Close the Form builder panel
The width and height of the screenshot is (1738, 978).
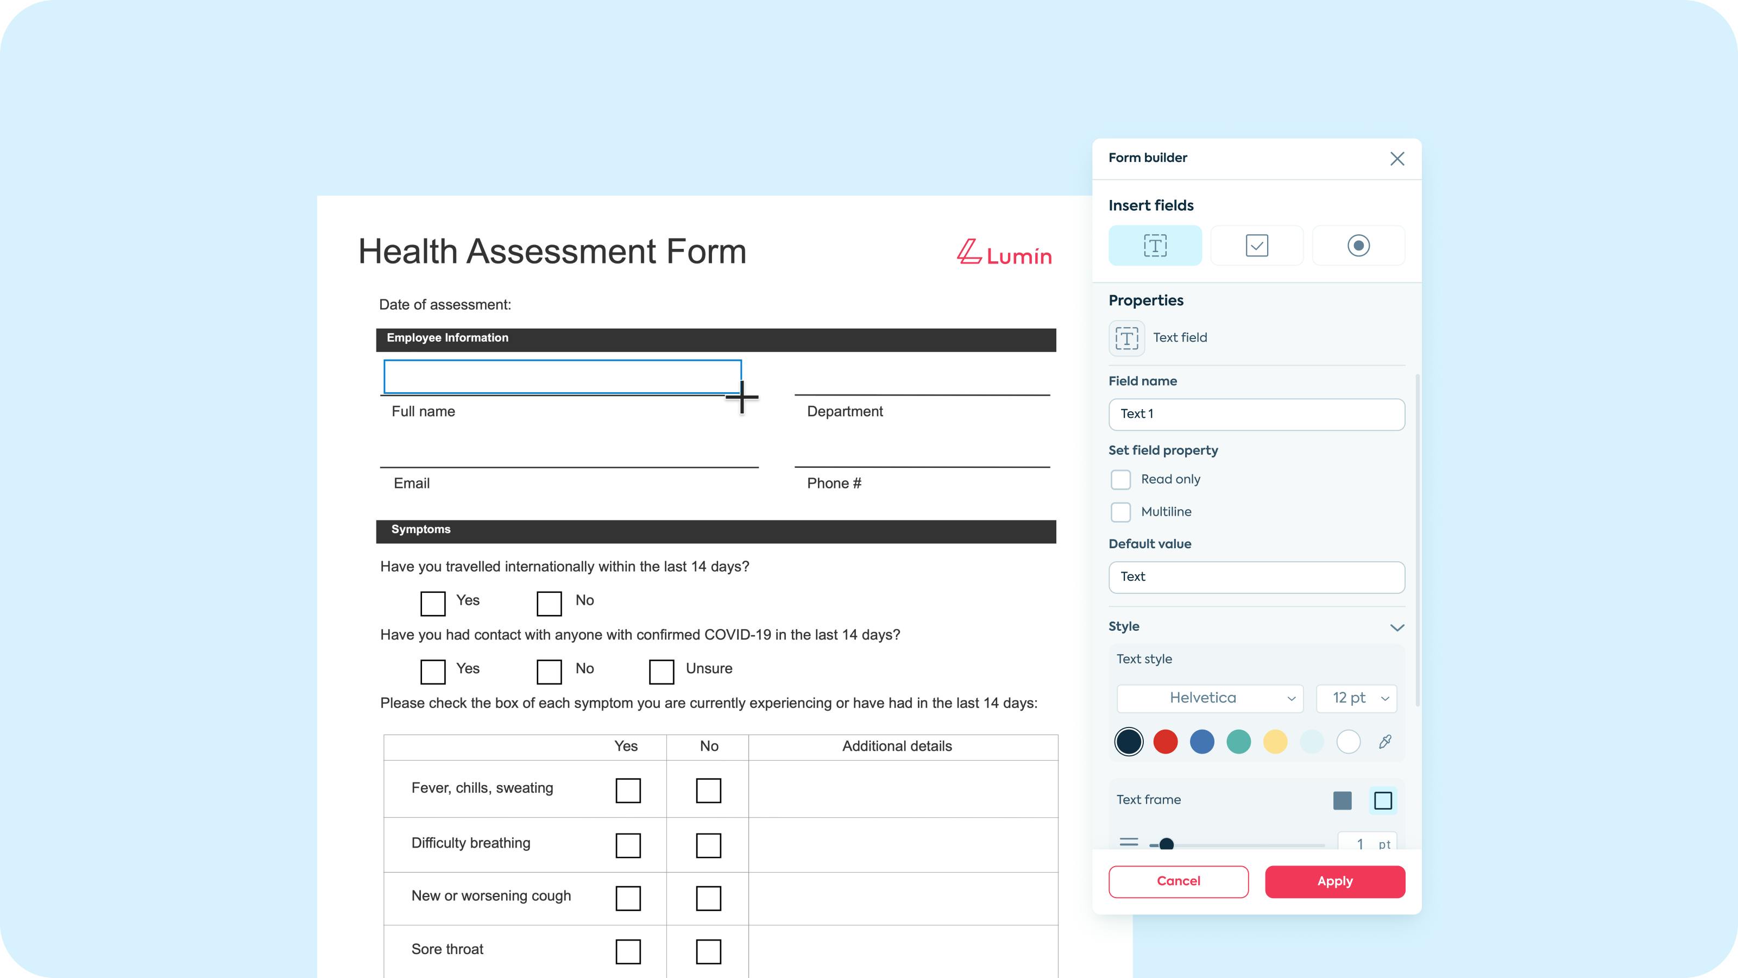tap(1396, 158)
